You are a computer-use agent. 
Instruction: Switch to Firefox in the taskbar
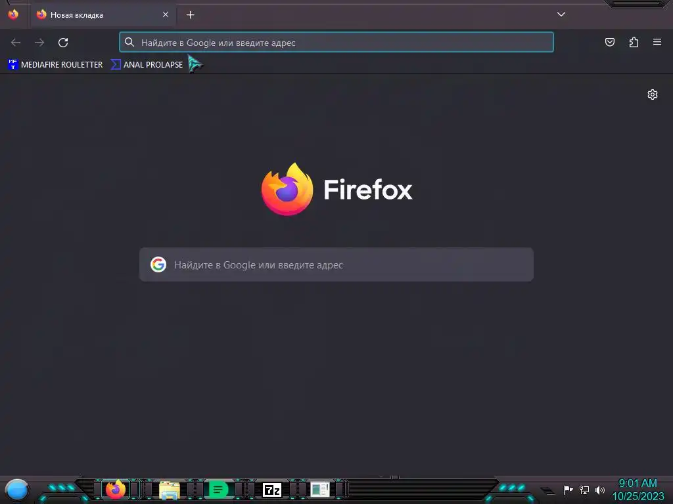pos(116,490)
